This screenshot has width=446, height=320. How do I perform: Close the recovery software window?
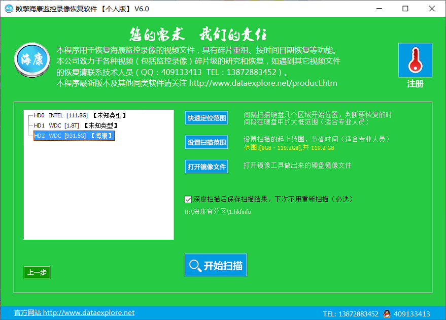pos(432,9)
